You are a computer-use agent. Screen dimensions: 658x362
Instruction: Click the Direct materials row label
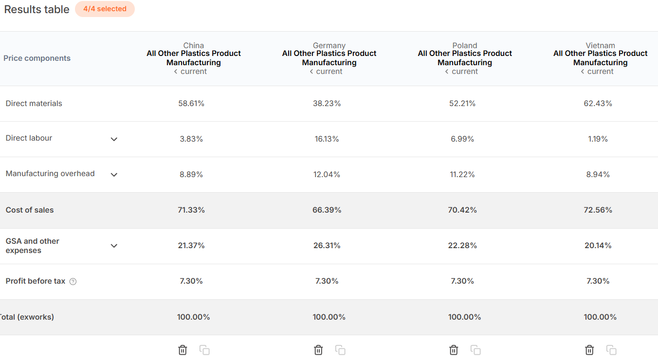[34, 104]
